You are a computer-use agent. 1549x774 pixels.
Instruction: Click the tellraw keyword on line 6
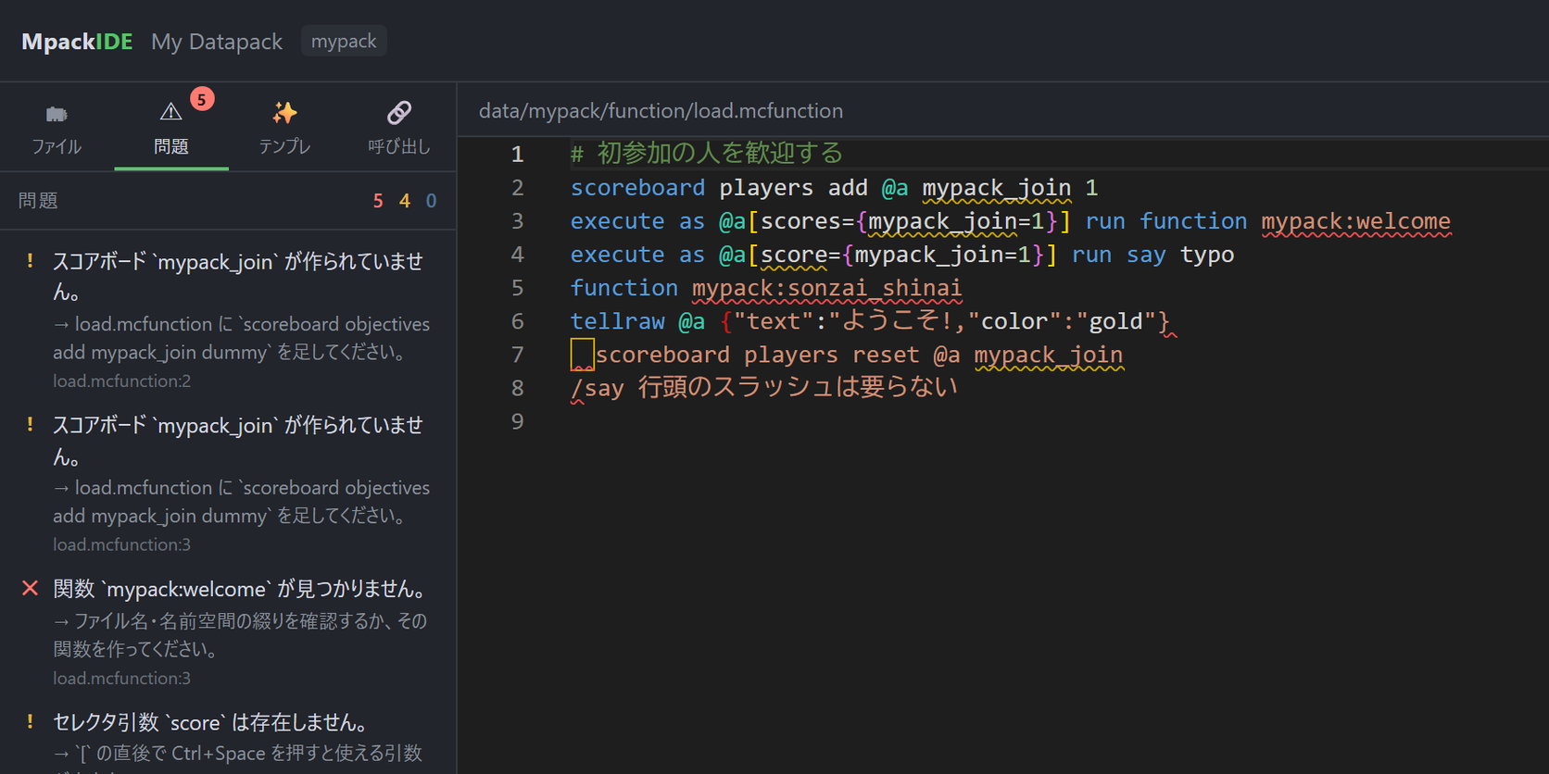617,321
